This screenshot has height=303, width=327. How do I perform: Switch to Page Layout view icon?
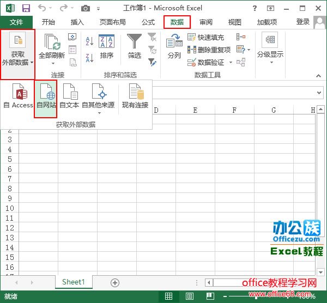[x=190, y=296]
